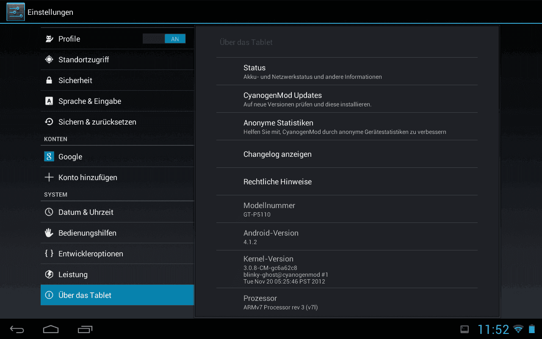Tap the Sichern & zurücksetzen restore icon
The image size is (542, 339).
click(49, 122)
